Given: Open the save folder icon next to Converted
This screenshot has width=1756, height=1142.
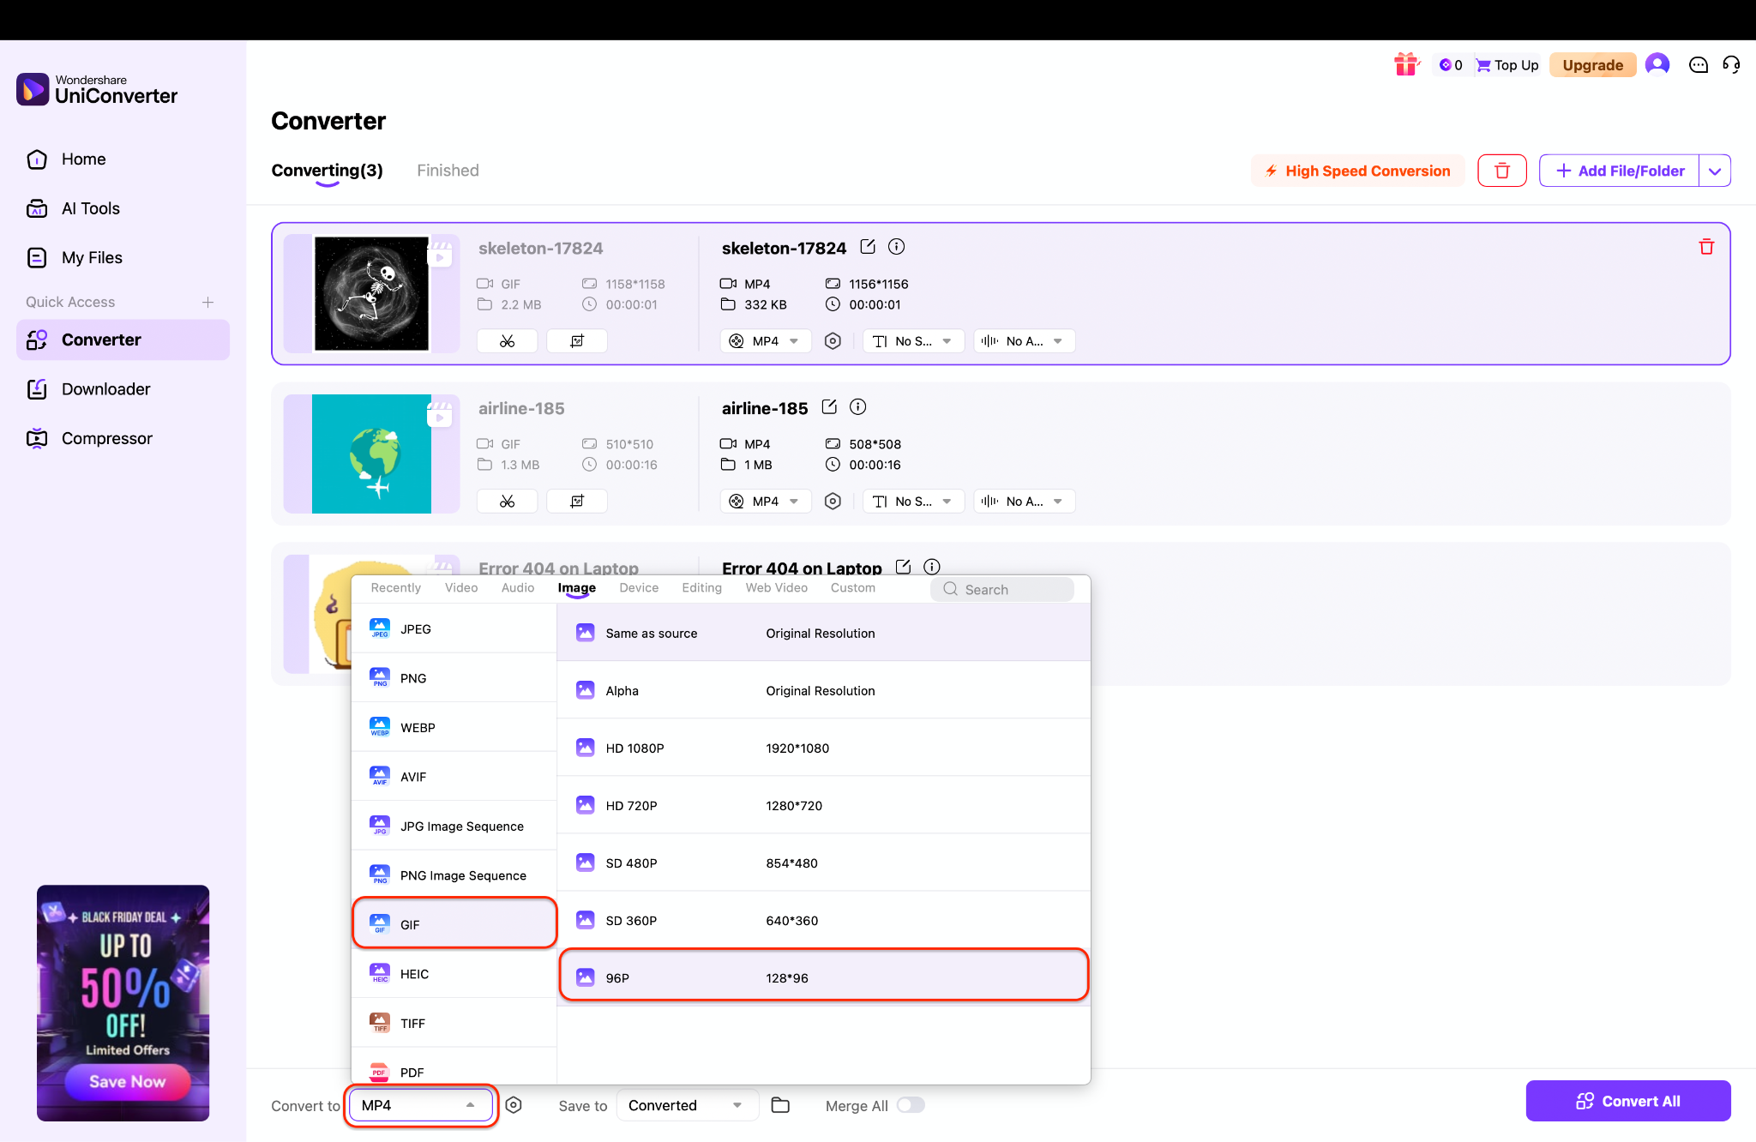Looking at the screenshot, I should click(780, 1105).
